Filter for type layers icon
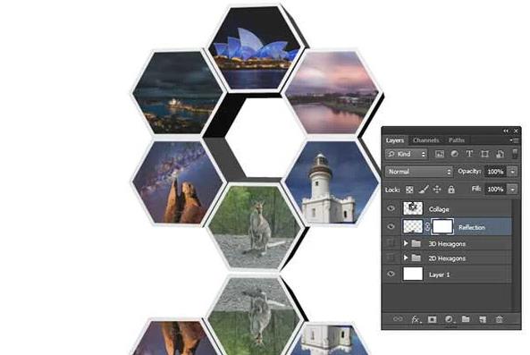This screenshot has width=530, height=355. 469,154
